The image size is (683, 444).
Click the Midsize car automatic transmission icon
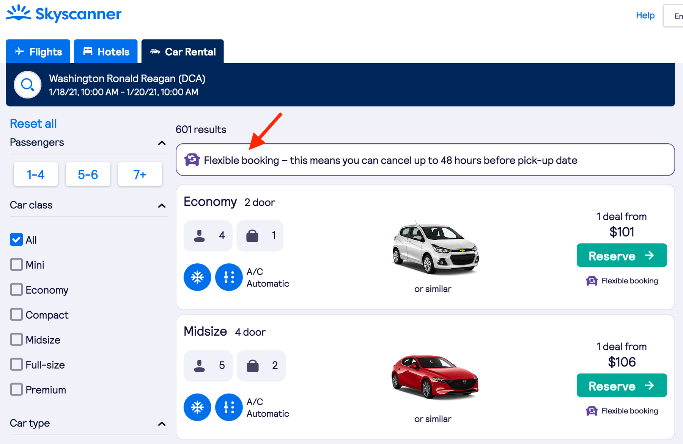coord(229,407)
